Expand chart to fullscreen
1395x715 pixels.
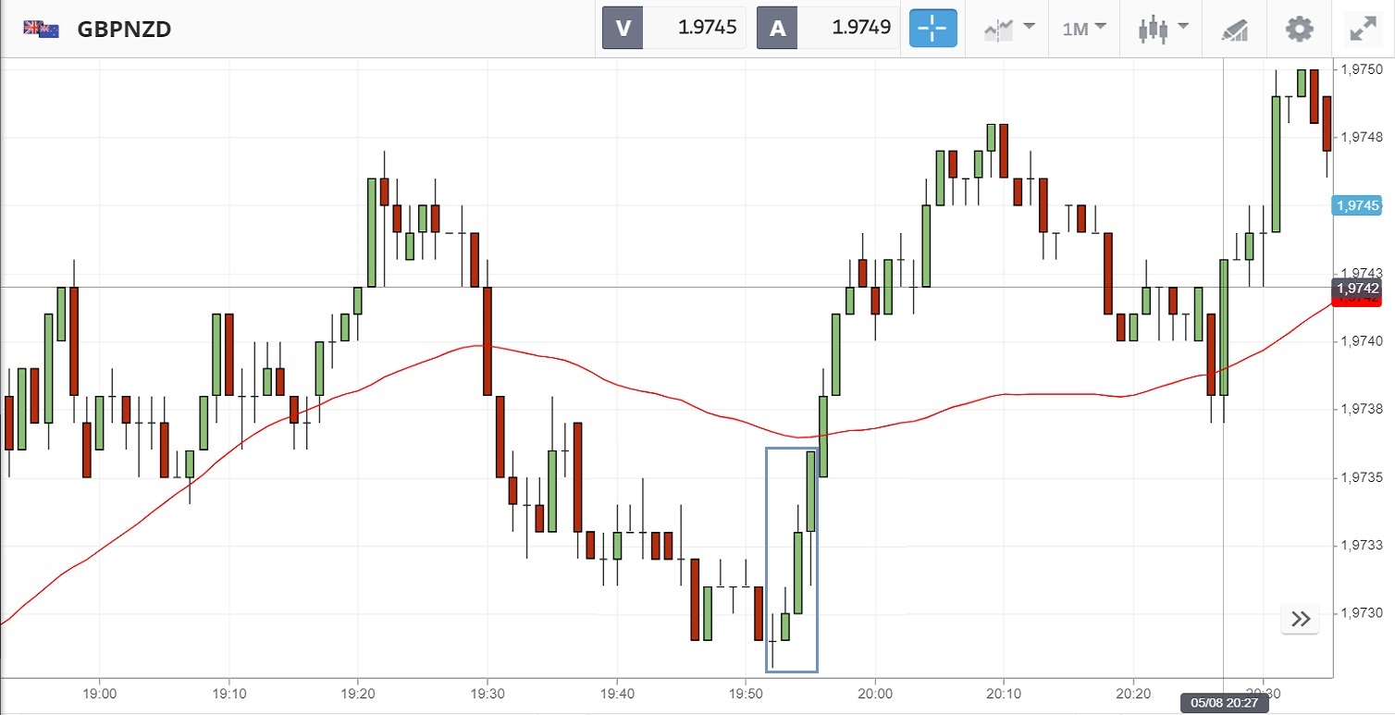(1363, 29)
